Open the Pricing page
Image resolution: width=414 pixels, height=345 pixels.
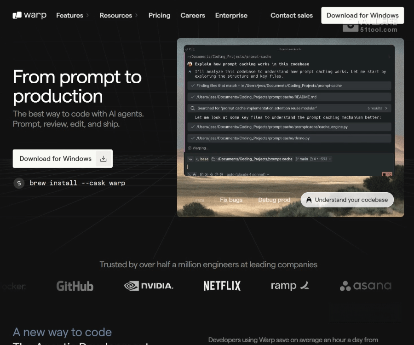[x=159, y=15]
